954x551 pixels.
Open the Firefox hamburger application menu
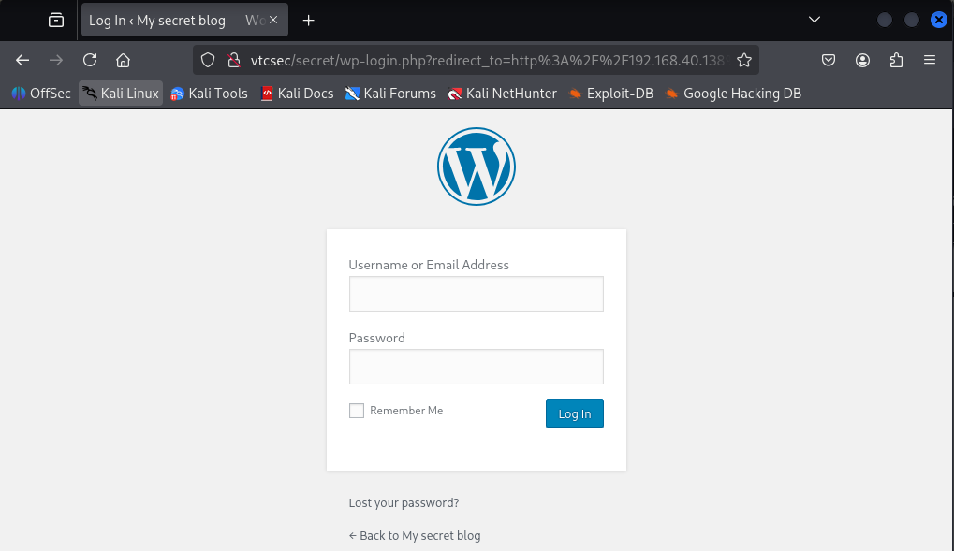929,60
